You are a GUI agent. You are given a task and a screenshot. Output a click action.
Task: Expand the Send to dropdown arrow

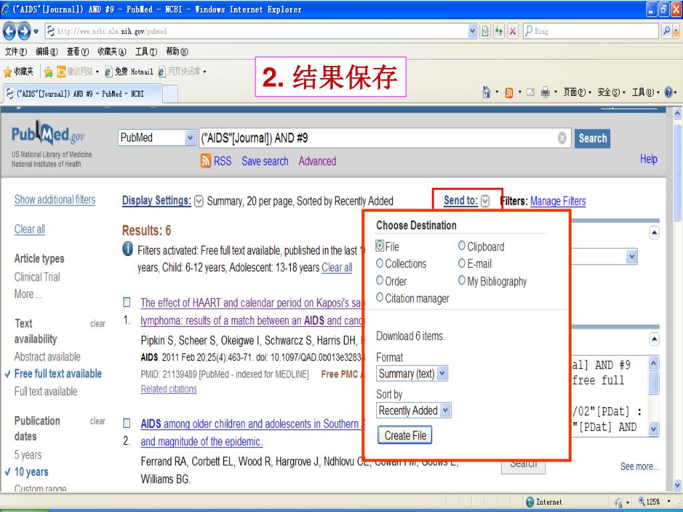click(x=486, y=201)
